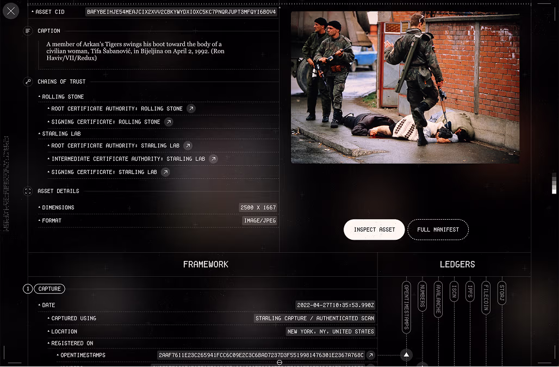This screenshot has height=367, width=559.
Task: Click the Chains of Trust key icon
Action: [x=28, y=82]
